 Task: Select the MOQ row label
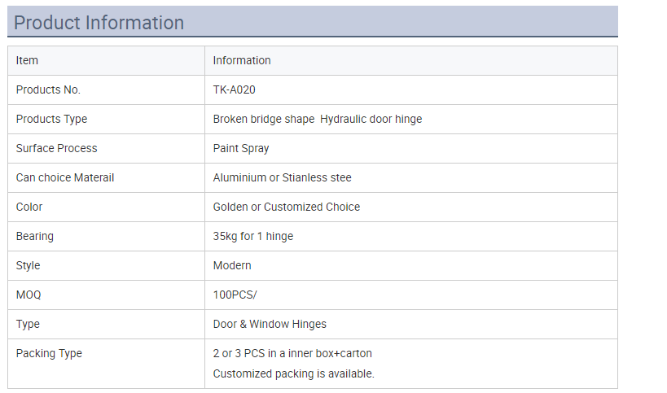(29, 295)
